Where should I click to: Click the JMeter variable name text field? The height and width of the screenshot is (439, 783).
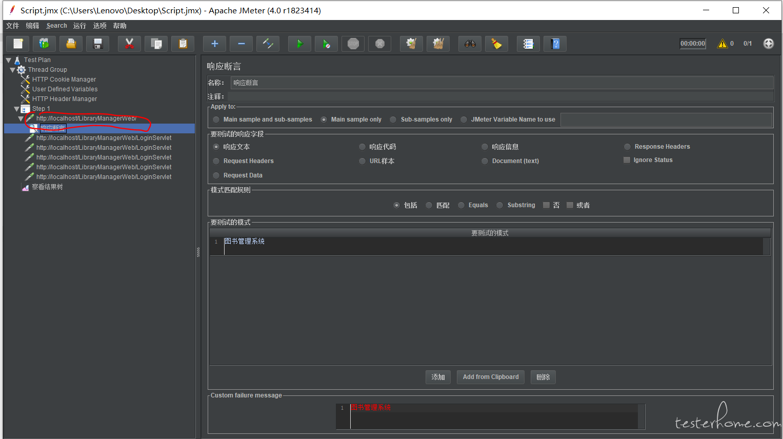click(666, 119)
